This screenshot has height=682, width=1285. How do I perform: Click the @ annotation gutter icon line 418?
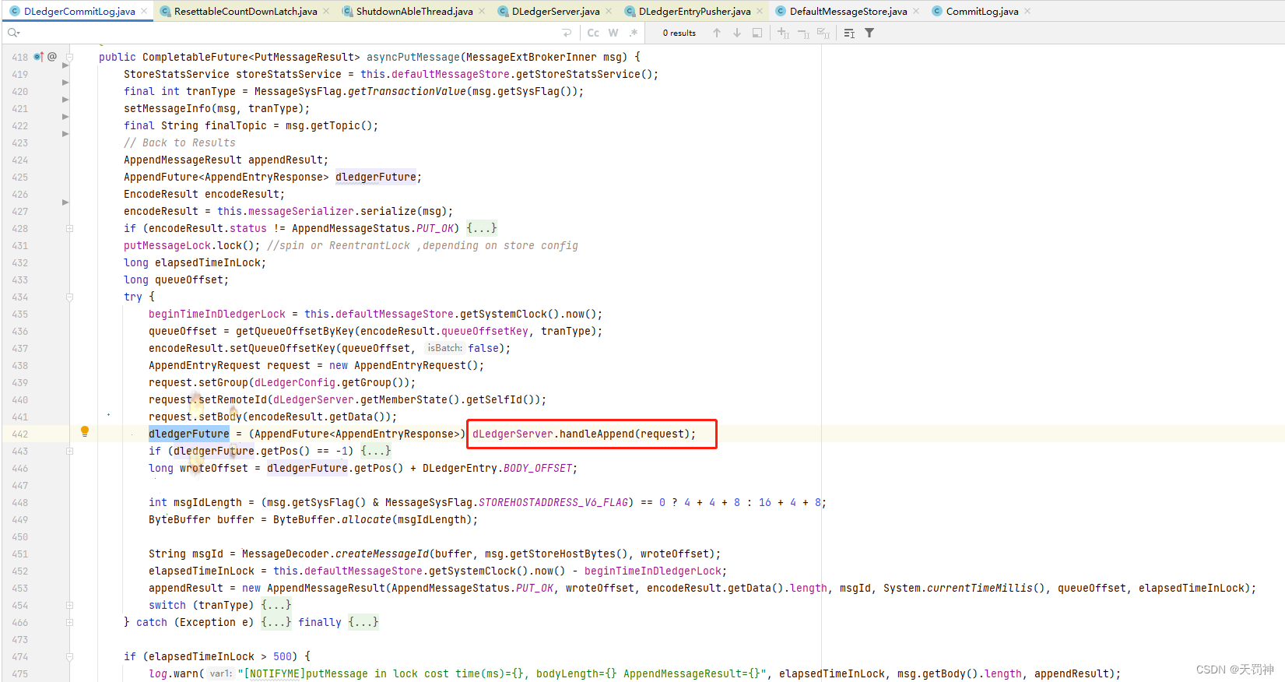pyautogui.click(x=52, y=57)
